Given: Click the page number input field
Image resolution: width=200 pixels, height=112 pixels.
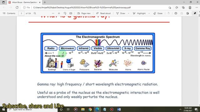Looking at the screenshot, I should tap(21, 13).
